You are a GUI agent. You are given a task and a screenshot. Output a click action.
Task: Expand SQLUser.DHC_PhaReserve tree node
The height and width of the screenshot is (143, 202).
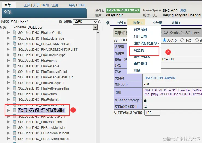(8, 66)
